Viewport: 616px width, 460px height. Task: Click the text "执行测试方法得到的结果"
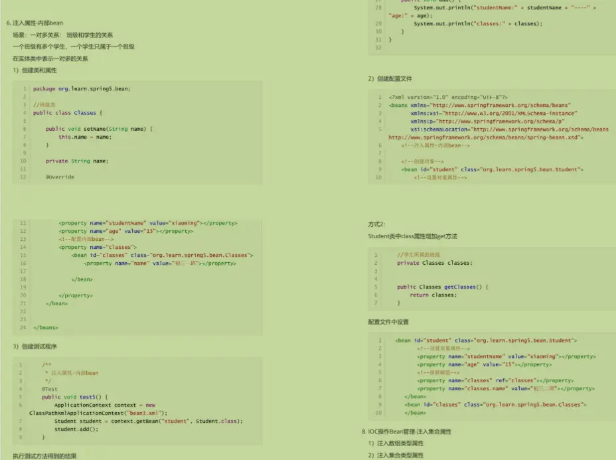[44, 456]
